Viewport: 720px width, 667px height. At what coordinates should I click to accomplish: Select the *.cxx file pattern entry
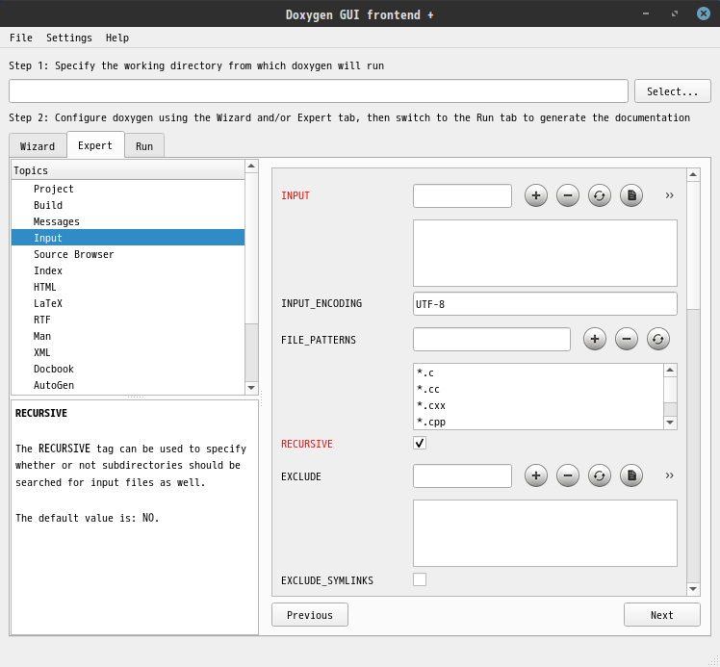[x=538, y=406]
